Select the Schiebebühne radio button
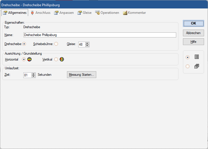Viewport: 208px width, 149px height. click(56, 44)
